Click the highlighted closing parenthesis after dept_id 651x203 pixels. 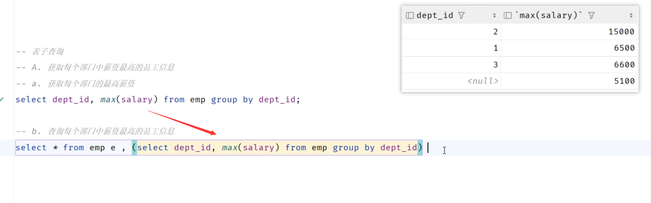coord(420,147)
